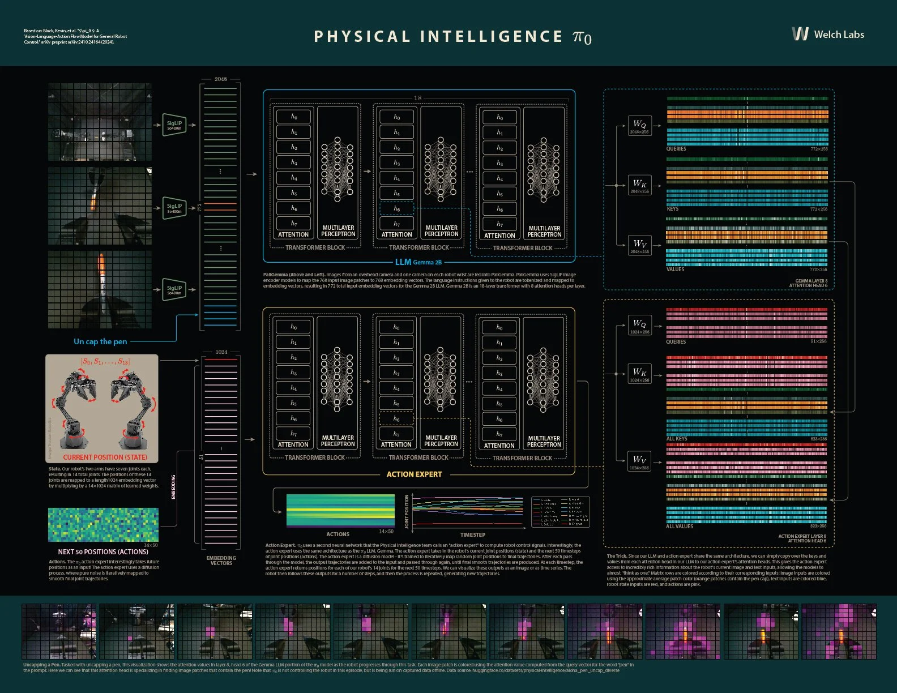
Task: Click the dashed h6 head inside the Action Expert box
Action: 396,419
